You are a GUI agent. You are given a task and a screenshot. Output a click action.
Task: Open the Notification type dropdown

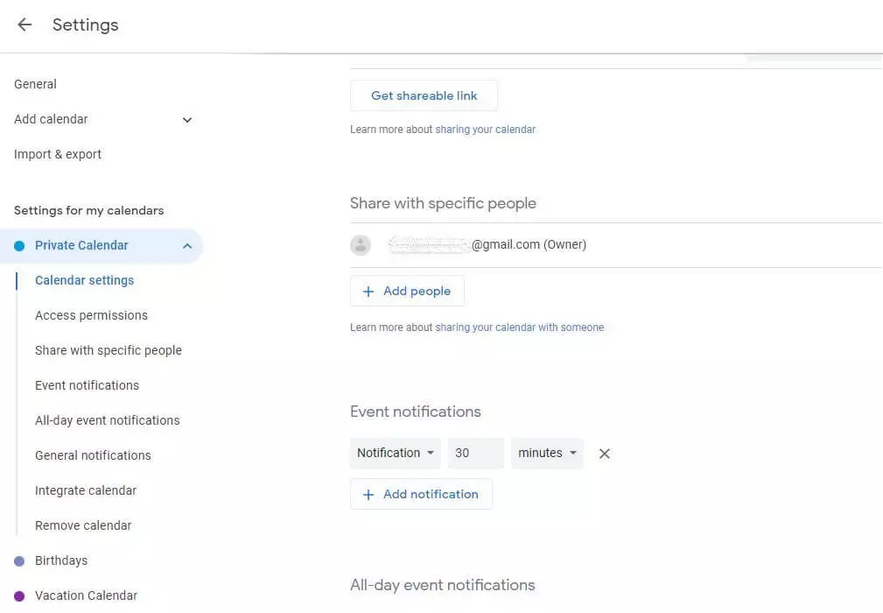396,453
